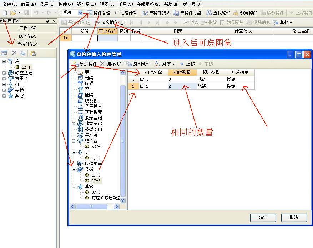
Task: Click 直径(mm) cell in row 1*
Action: [107, 38]
